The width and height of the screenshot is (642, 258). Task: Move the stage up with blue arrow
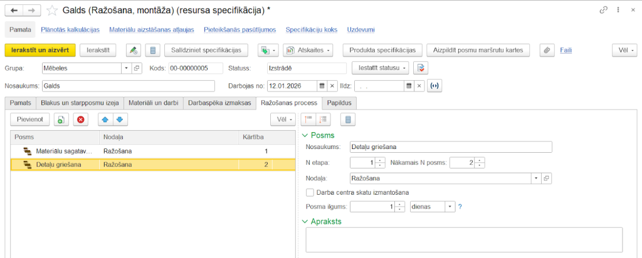click(x=105, y=119)
